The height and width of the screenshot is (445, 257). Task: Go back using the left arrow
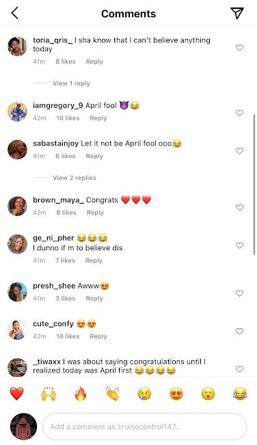15,14
